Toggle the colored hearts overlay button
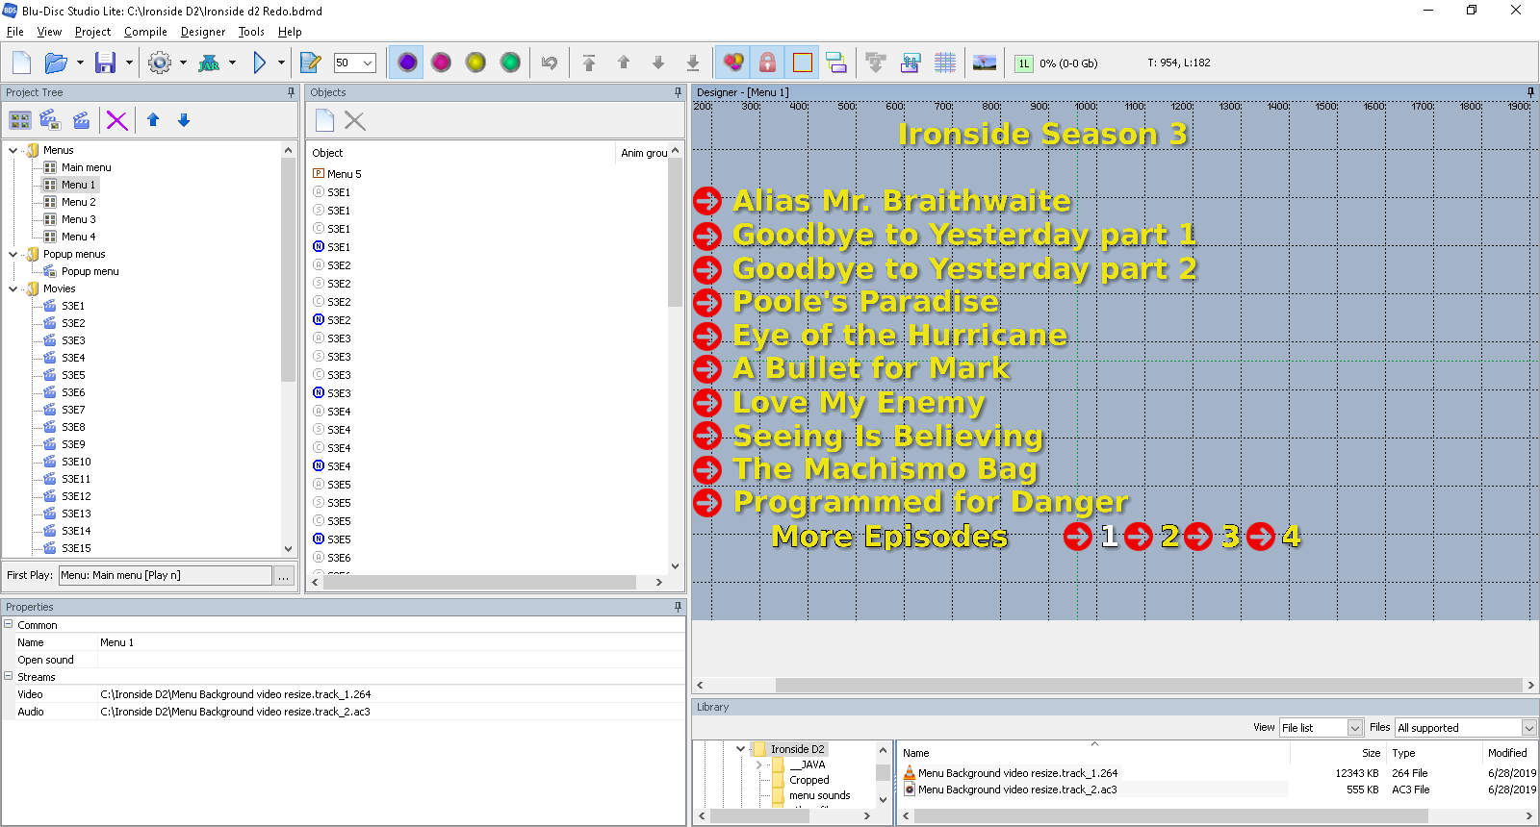The width and height of the screenshot is (1540, 827). [x=733, y=63]
